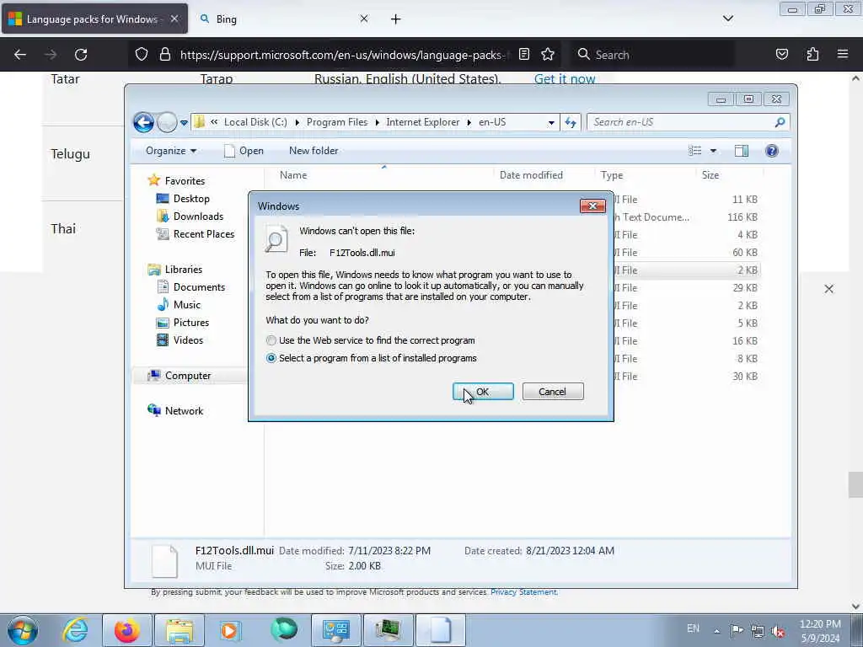863x647 pixels.
Task: Select 'Select a program from a list' radio option
Action: coord(271,358)
